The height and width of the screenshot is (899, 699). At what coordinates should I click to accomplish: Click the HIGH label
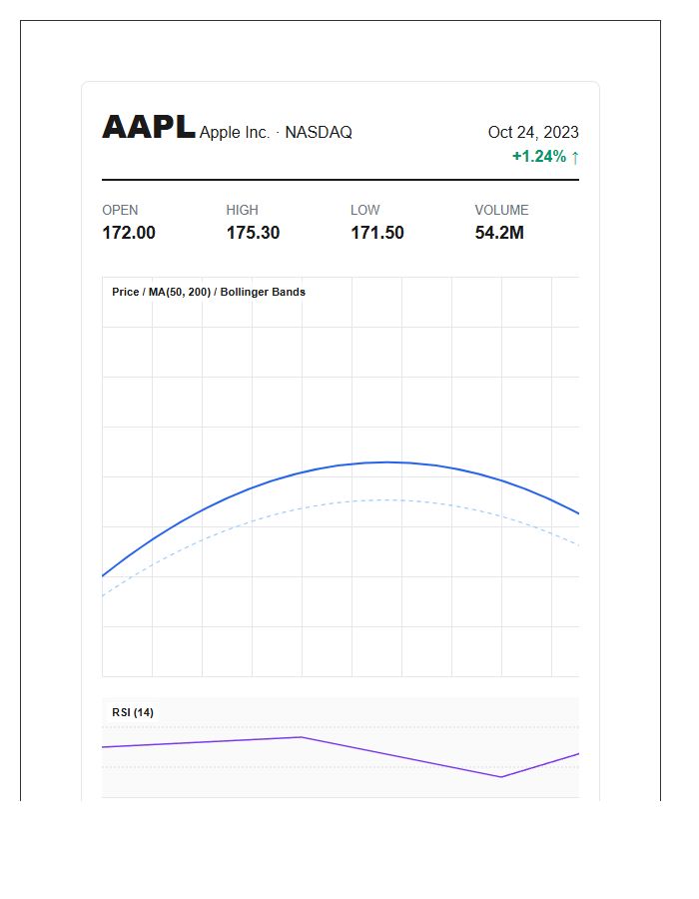(242, 210)
